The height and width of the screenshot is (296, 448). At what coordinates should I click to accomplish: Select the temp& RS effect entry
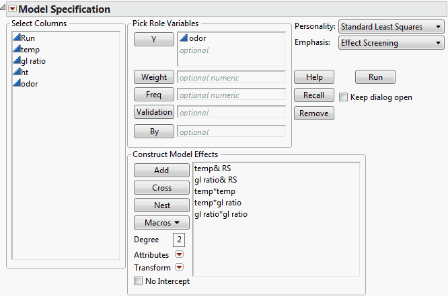(212, 168)
